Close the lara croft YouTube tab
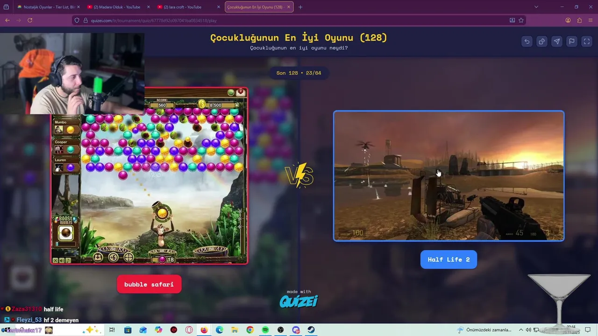Screen dimensions: 598x336 pyautogui.click(x=218, y=7)
